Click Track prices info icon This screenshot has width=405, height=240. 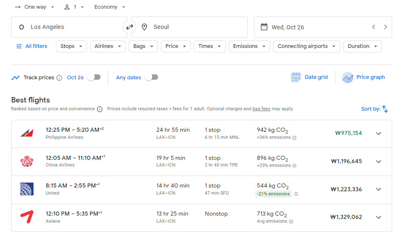tap(59, 78)
